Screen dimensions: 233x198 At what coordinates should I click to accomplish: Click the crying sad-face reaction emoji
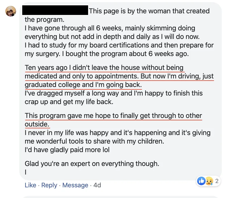[x=209, y=181]
